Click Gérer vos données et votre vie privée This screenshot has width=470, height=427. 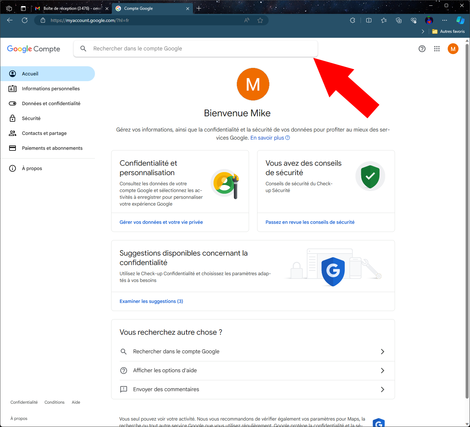coord(161,222)
